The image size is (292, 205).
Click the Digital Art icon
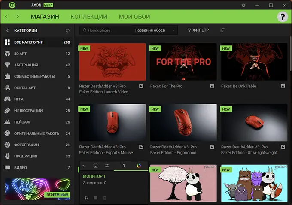pyautogui.click(x=7, y=88)
